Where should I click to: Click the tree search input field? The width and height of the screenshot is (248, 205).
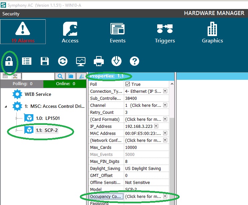[38, 76]
